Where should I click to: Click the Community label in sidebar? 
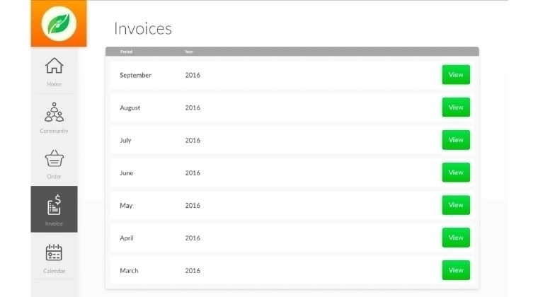pos(54,131)
